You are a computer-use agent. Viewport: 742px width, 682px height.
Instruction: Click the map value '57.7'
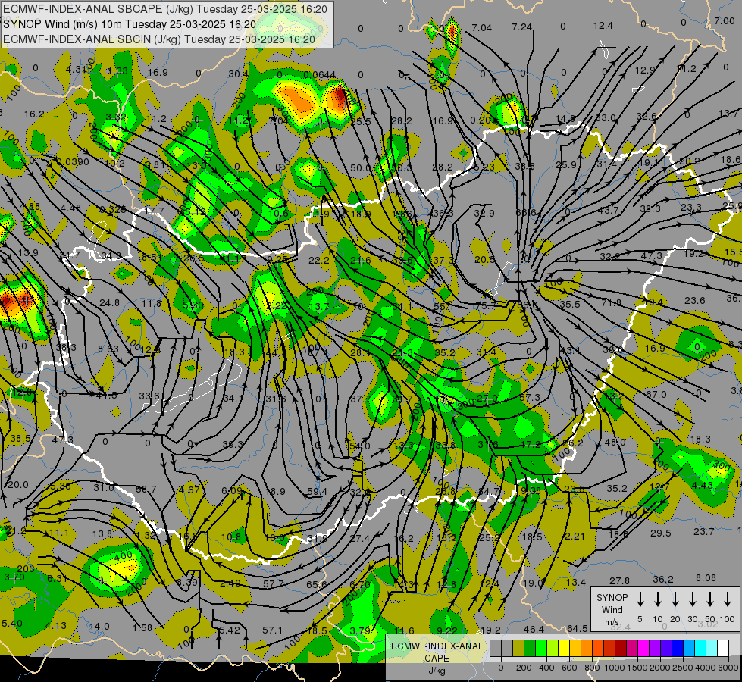pyautogui.click(x=274, y=584)
